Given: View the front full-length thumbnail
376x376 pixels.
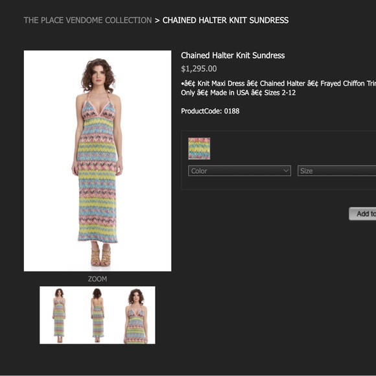Looking at the screenshot, I should coord(59,315).
